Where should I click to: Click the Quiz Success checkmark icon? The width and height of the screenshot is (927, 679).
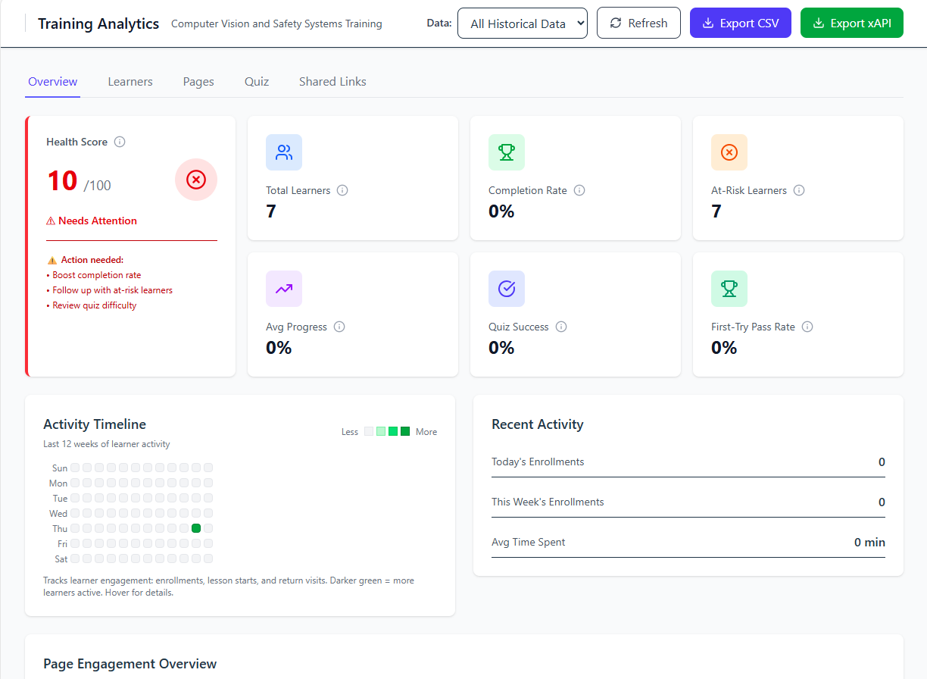507,289
